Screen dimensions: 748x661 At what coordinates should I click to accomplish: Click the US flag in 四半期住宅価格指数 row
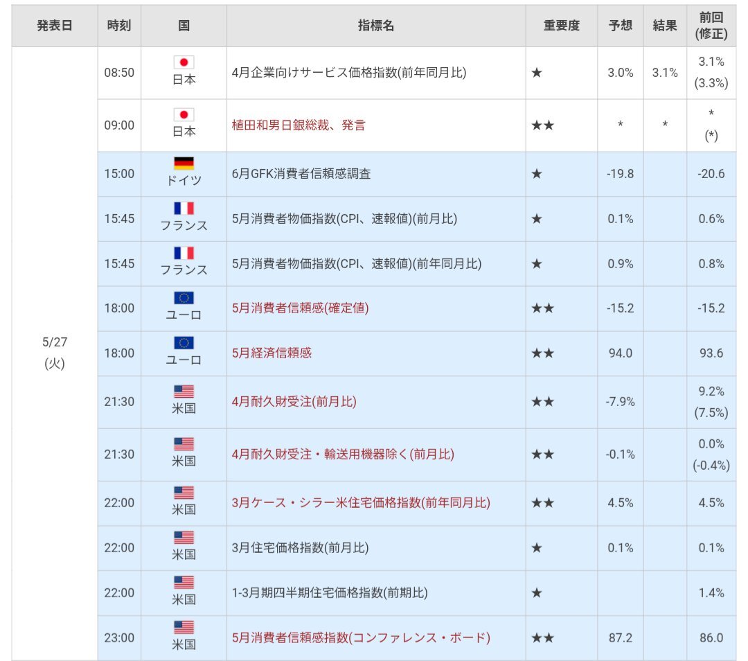(184, 582)
